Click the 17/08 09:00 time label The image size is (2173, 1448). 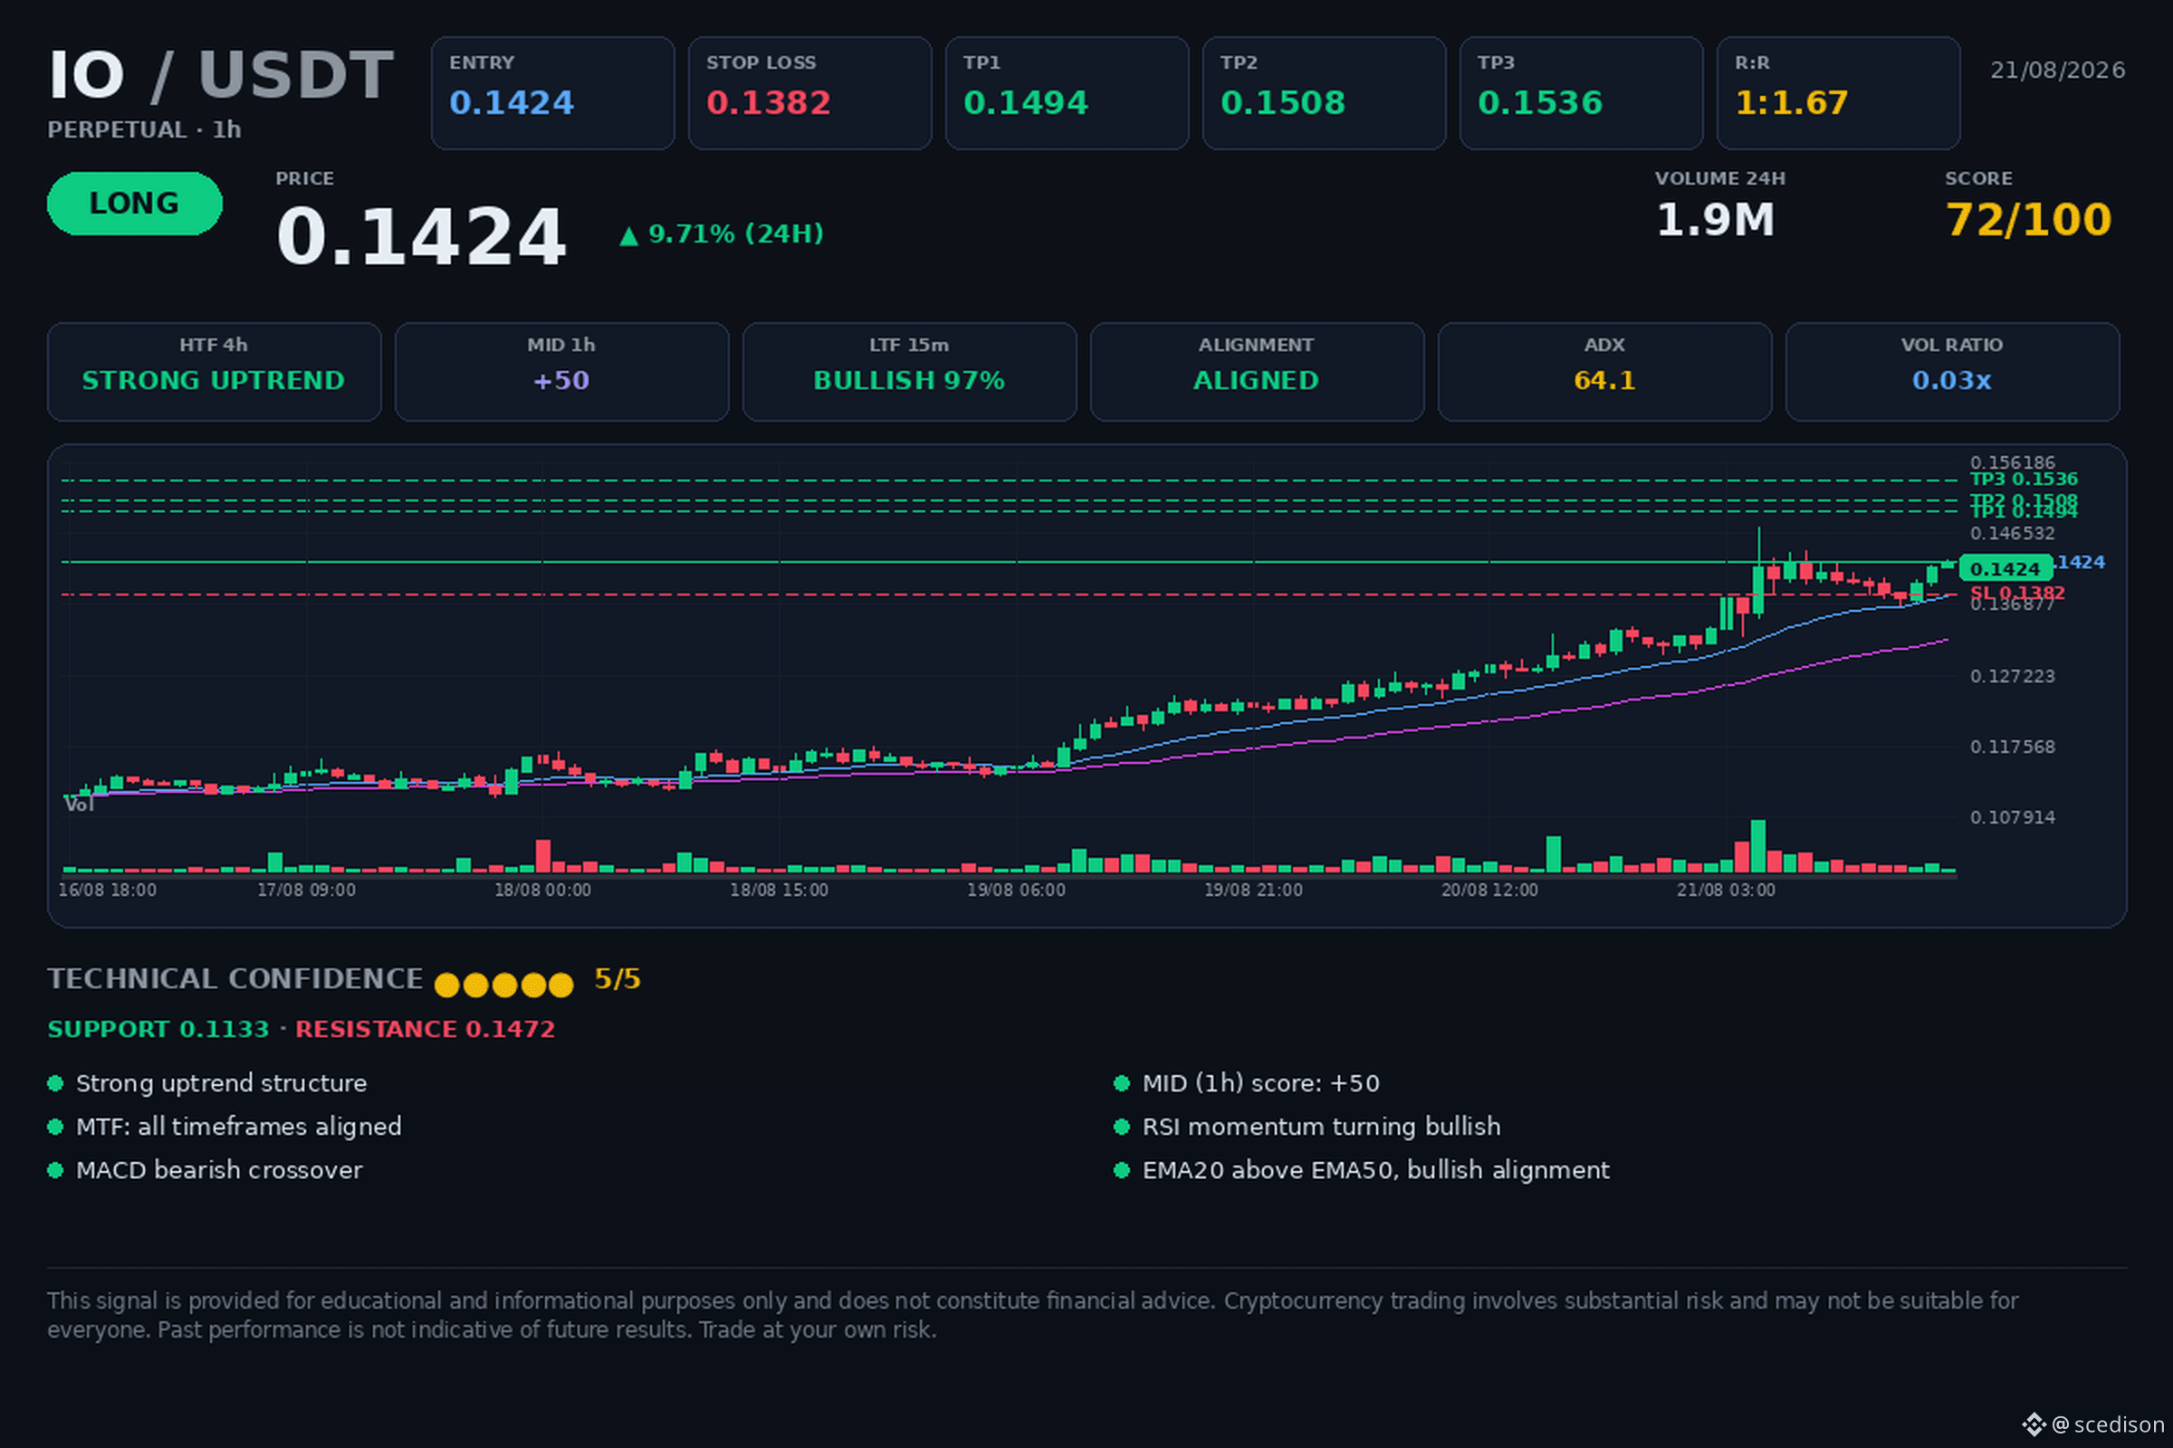[x=306, y=891]
